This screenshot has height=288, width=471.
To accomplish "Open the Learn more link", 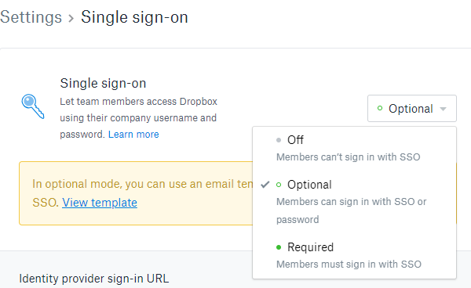I will [x=133, y=135].
